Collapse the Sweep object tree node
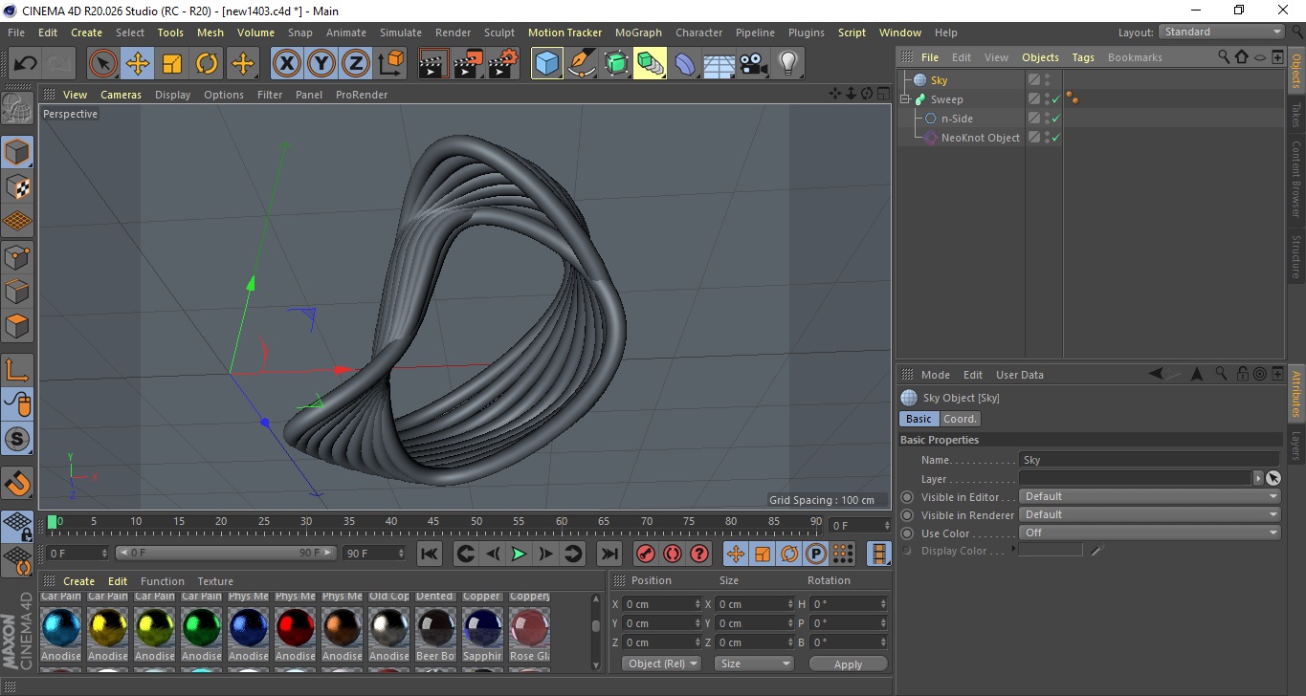This screenshot has width=1306, height=696. [x=905, y=99]
